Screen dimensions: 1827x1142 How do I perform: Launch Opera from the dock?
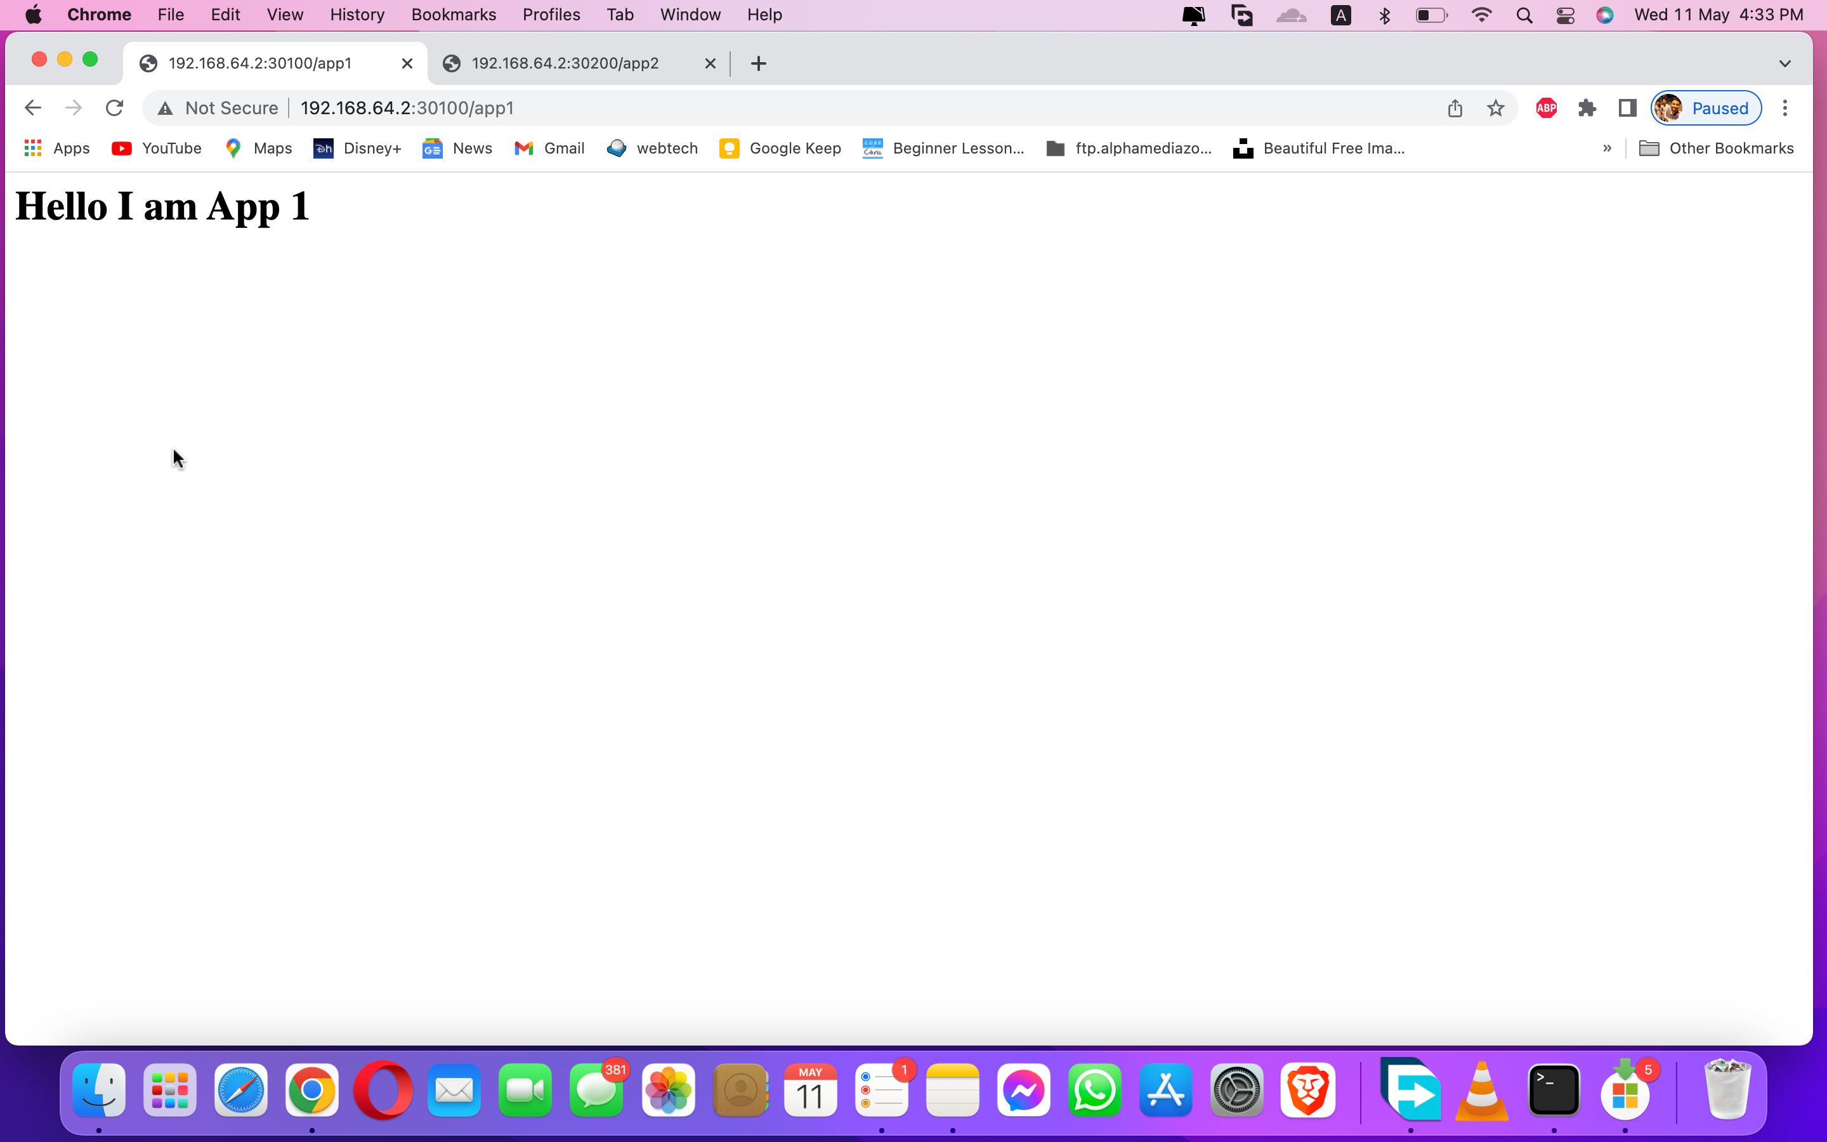click(383, 1090)
